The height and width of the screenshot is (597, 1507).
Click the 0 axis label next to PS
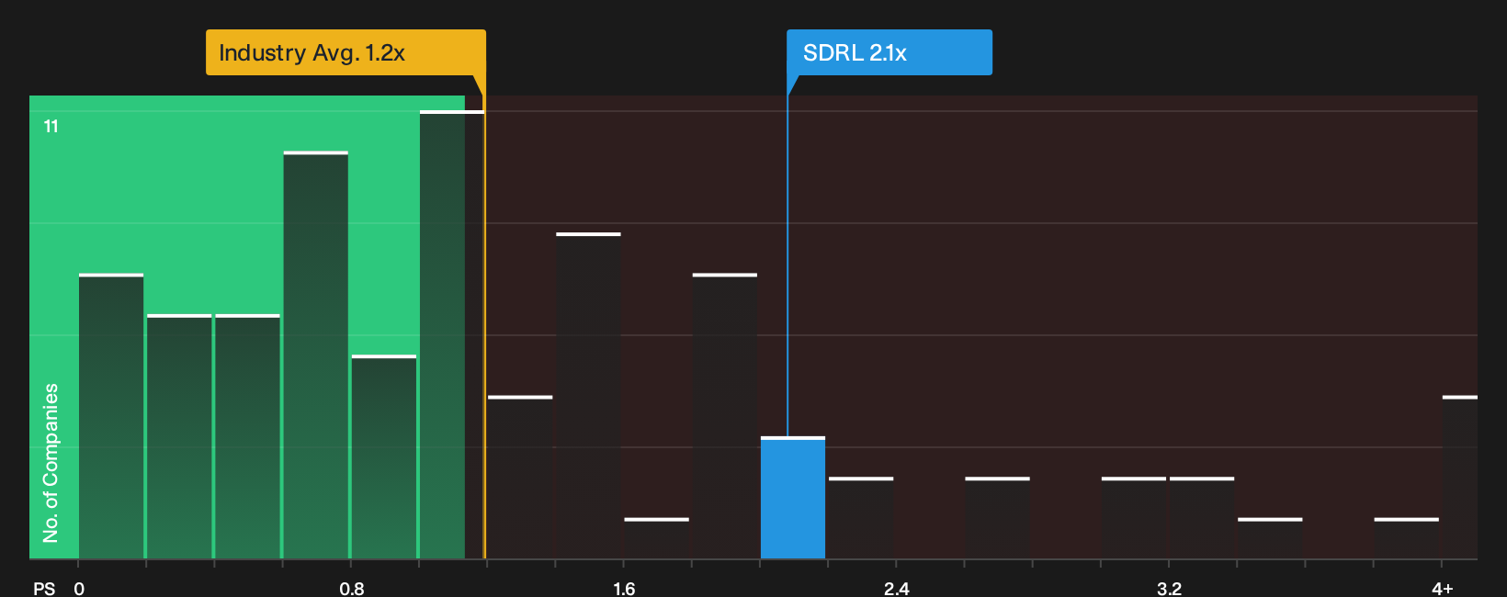tap(79, 589)
